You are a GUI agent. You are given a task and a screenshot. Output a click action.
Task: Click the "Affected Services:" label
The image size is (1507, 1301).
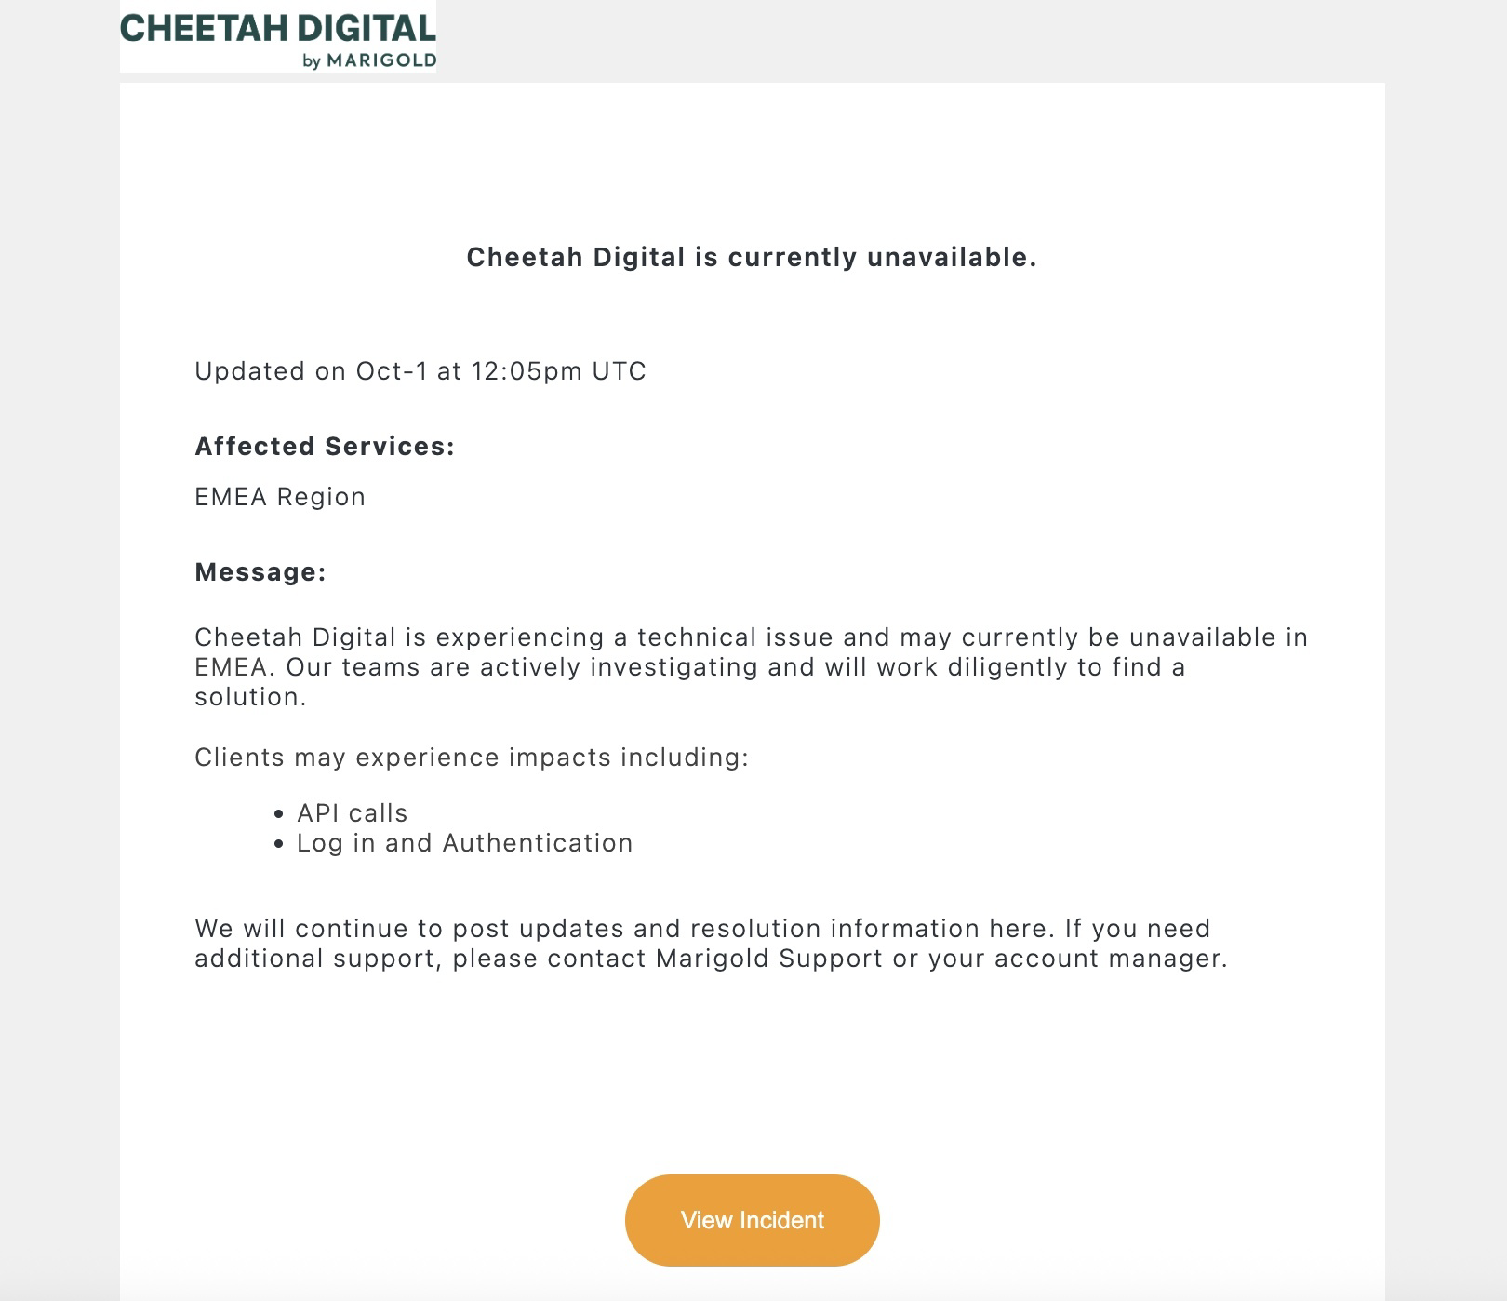(x=324, y=447)
